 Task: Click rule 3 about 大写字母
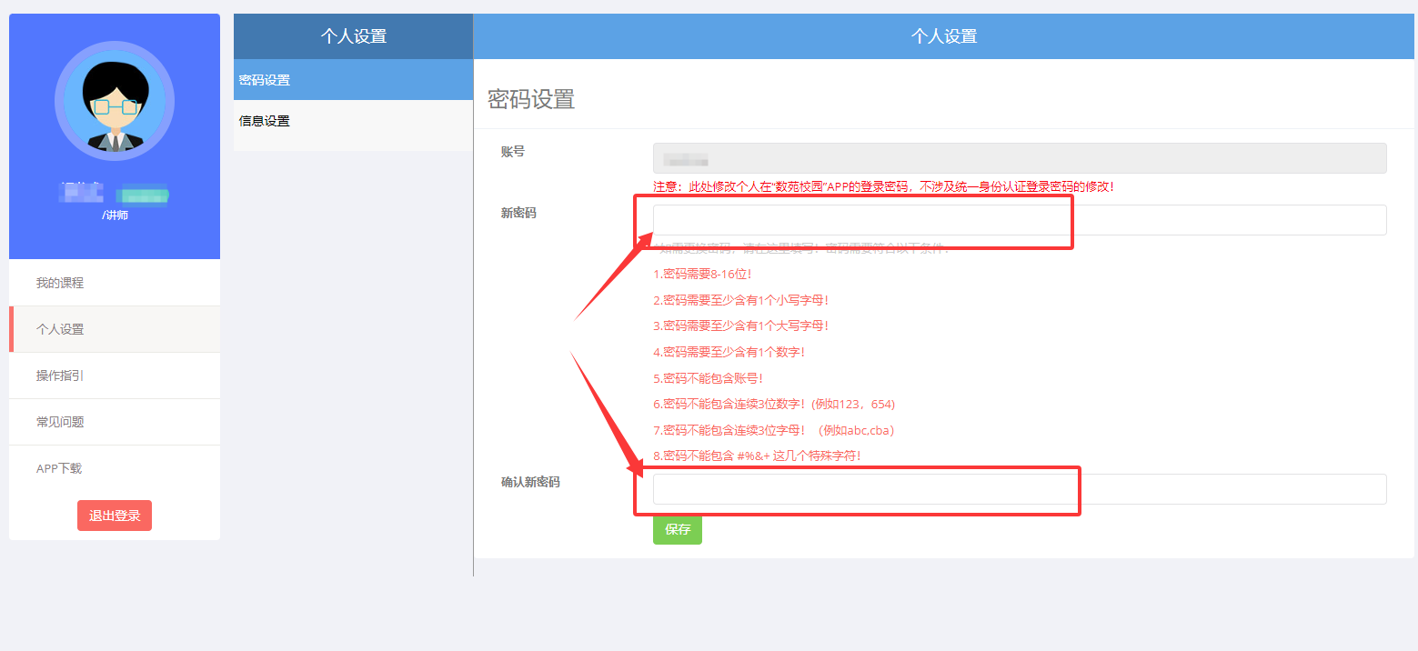pyautogui.click(x=741, y=325)
